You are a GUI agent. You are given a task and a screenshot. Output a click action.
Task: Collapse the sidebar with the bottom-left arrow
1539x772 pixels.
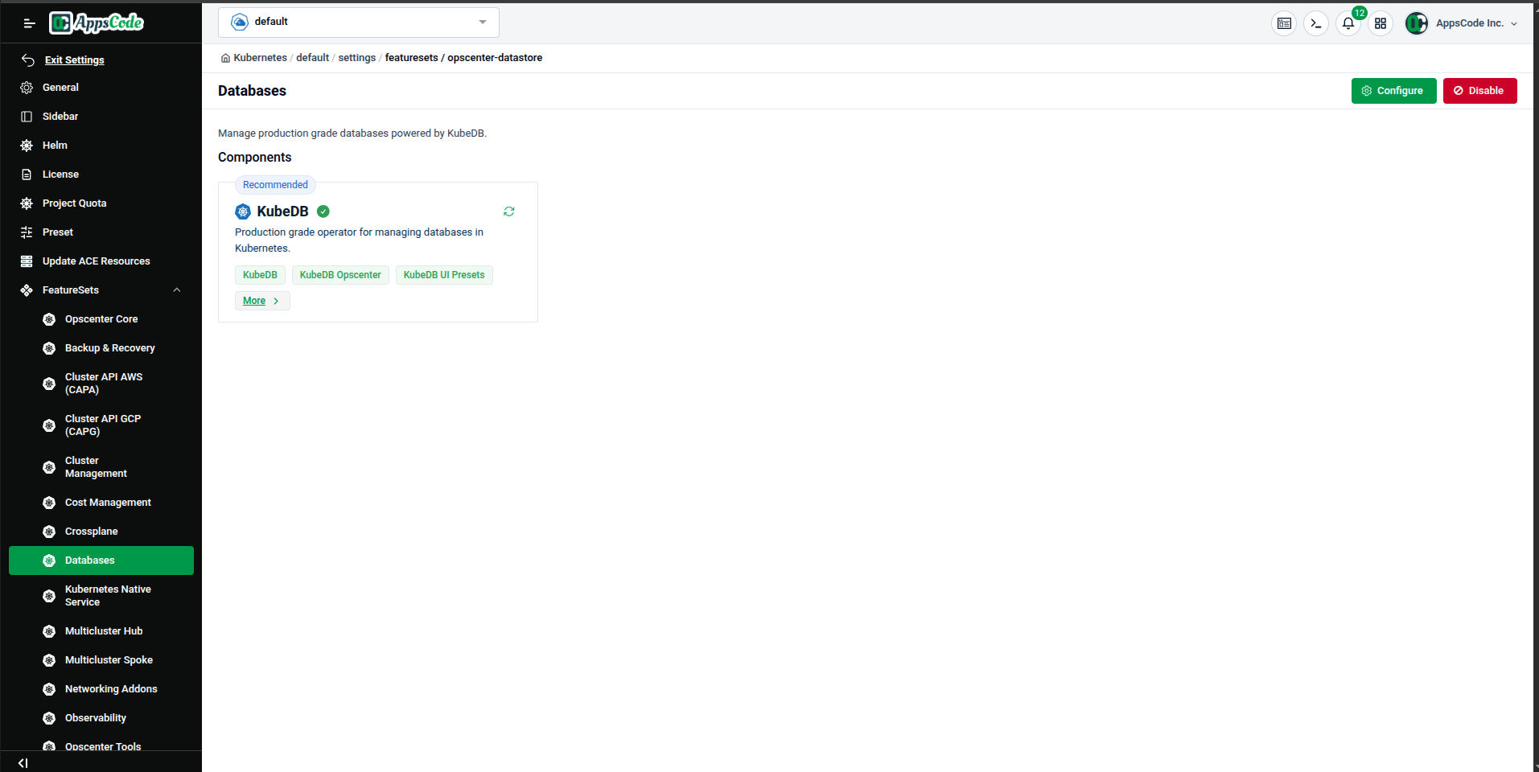pyautogui.click(x=22, y=762)
